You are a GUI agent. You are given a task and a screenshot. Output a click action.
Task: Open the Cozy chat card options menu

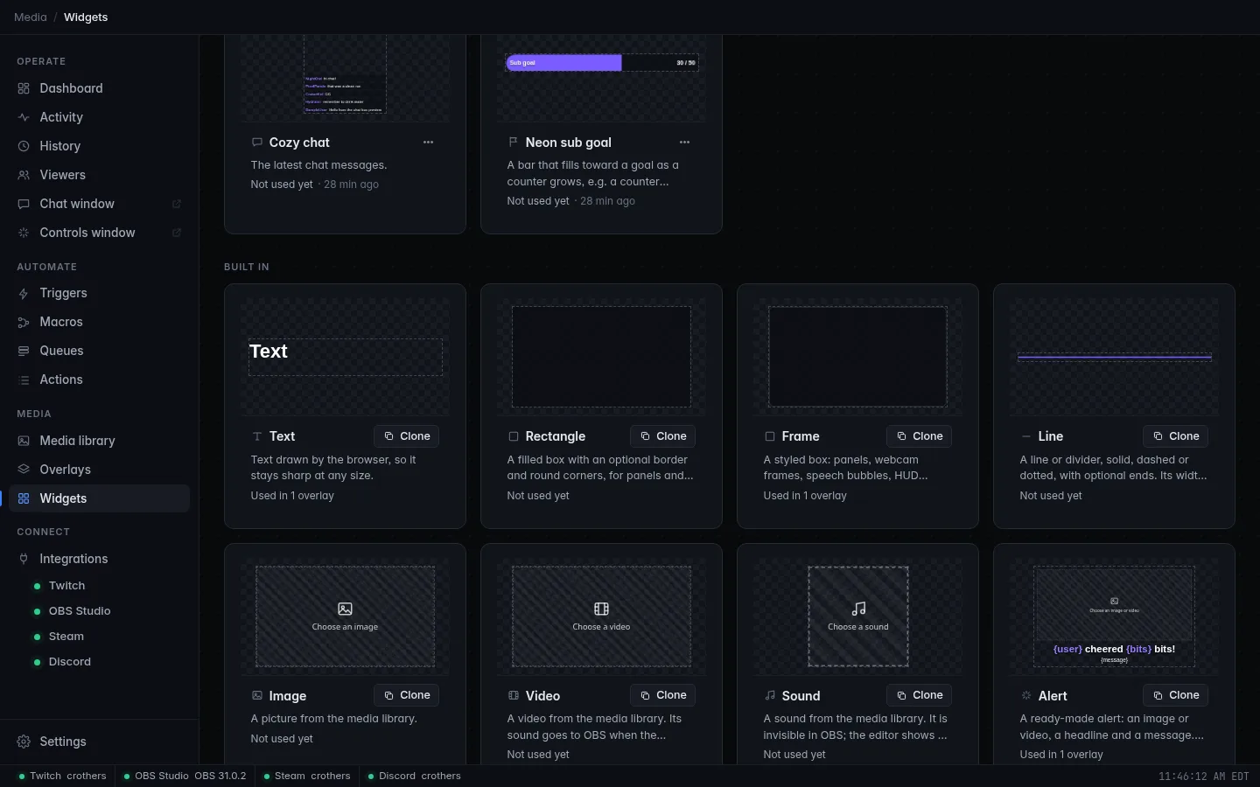coord(428,143)
